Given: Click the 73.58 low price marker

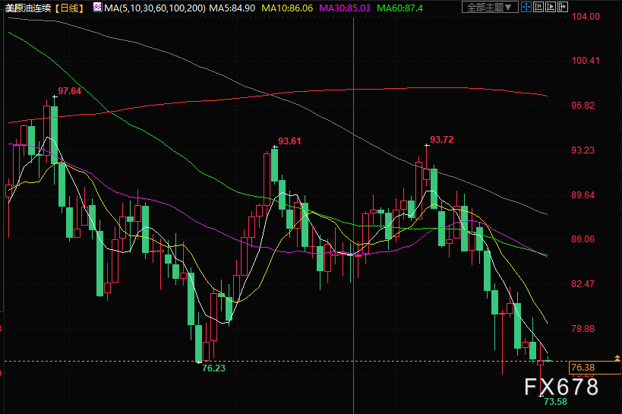Looking at the screenshot, I should (555, 401).
